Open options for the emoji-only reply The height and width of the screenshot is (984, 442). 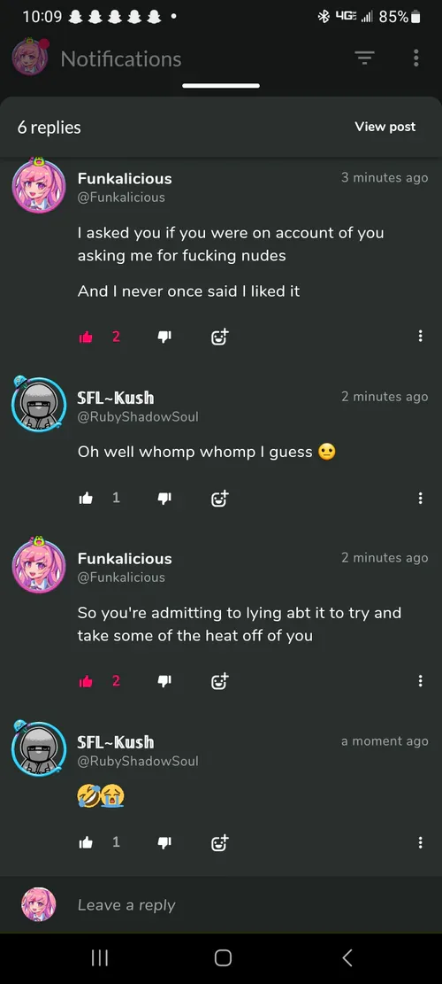click(x=420, y=842)
